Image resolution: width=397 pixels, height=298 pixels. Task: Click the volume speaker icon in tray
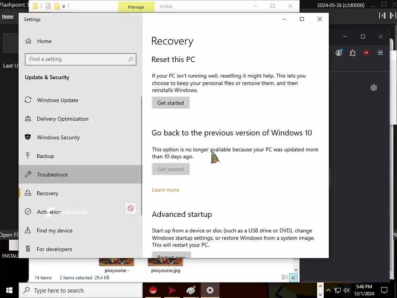[347, 290]
